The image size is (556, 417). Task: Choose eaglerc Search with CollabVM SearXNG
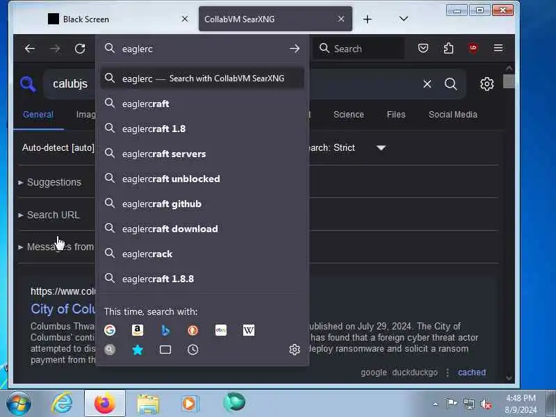202,79
